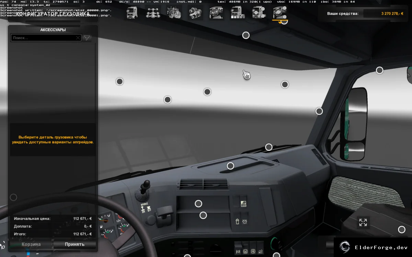412x257 pixels.
Task: Open the truck cabin category icon
Action: (132, 13)
